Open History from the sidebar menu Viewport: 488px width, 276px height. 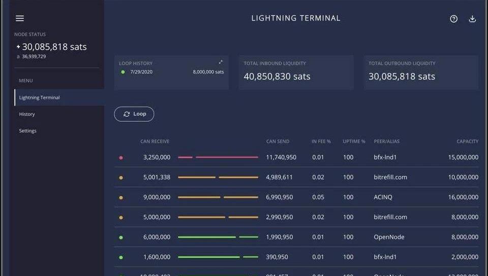click(x=27, y=114)
